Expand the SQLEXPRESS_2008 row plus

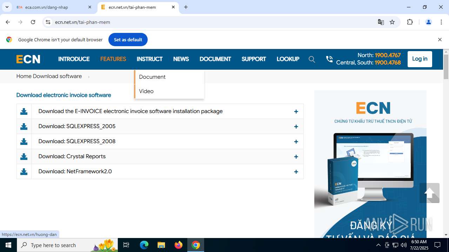click(x=296, y=142)
